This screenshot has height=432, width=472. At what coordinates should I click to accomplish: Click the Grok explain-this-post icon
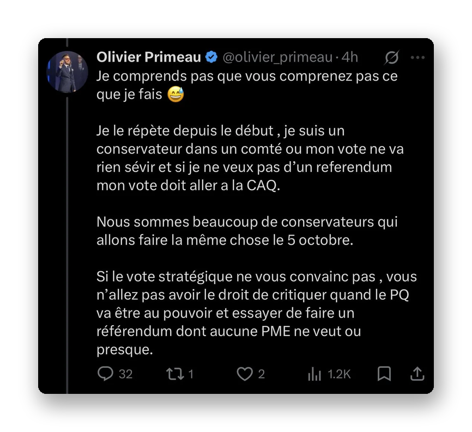pyautogui.click(x=392, y=57)
